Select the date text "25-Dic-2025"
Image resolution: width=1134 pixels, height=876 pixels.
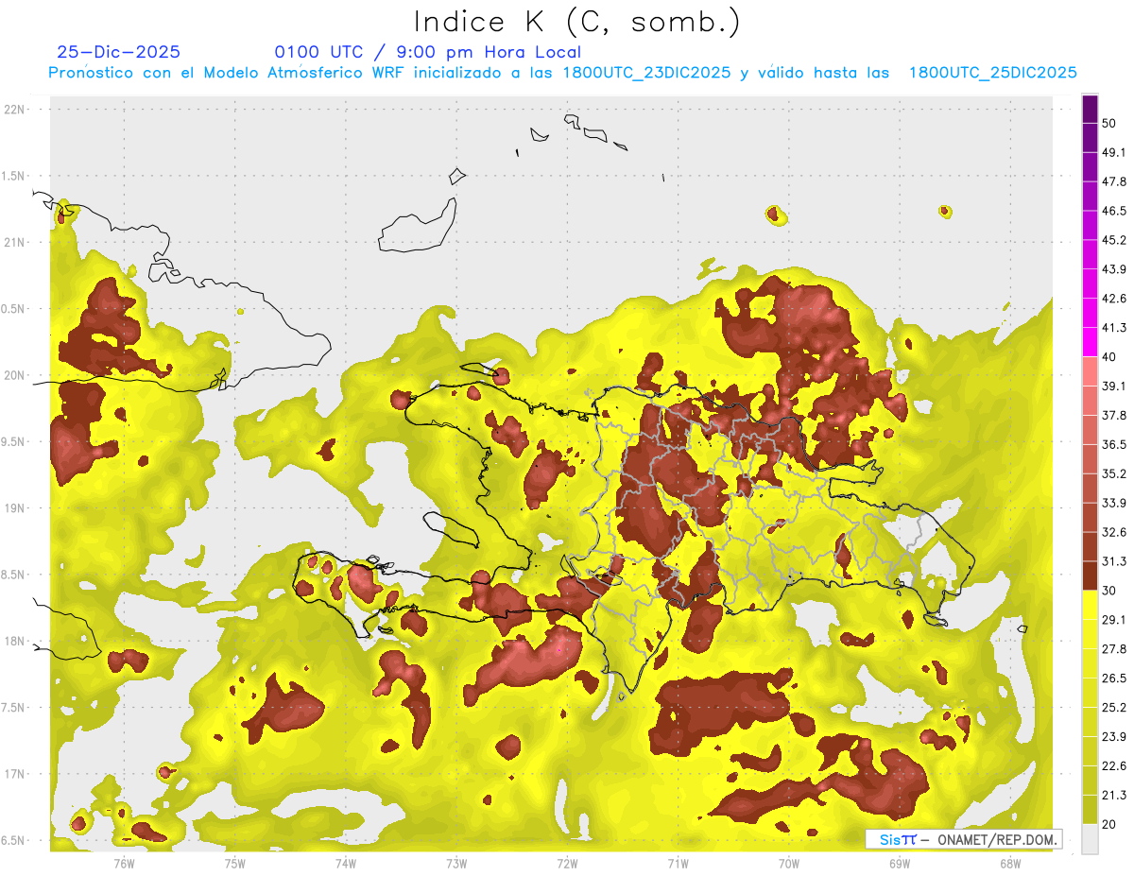(118, 52)
